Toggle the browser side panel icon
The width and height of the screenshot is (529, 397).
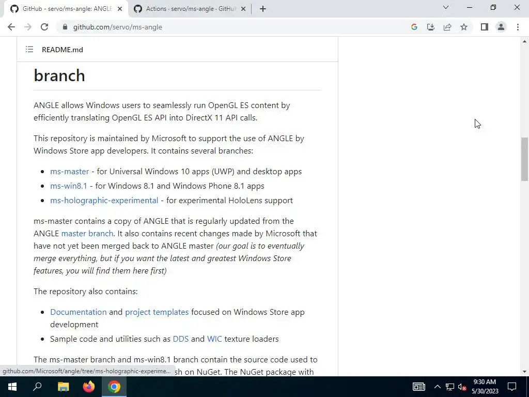pyautogui.click(x=485, y=27)
